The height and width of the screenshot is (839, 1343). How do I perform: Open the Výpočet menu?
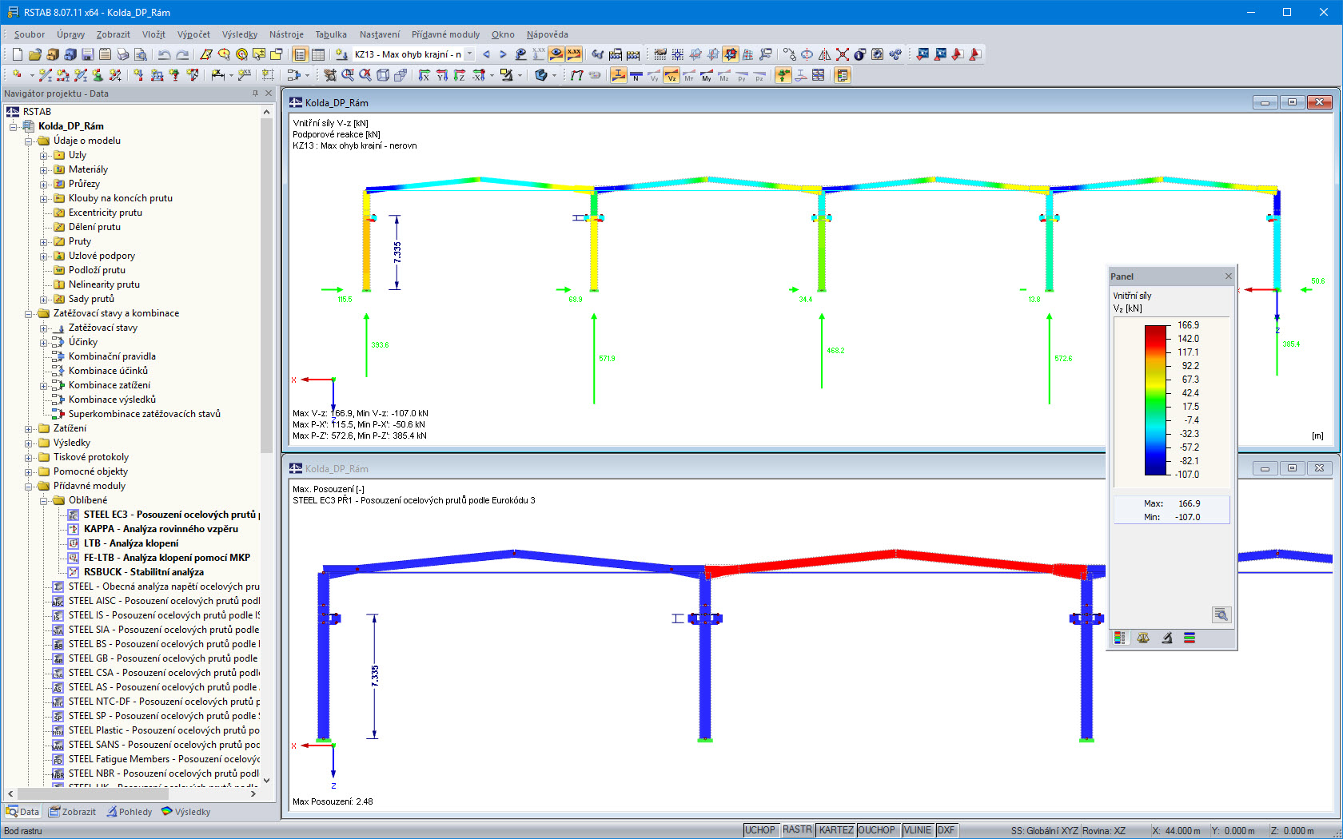[193, 34]
